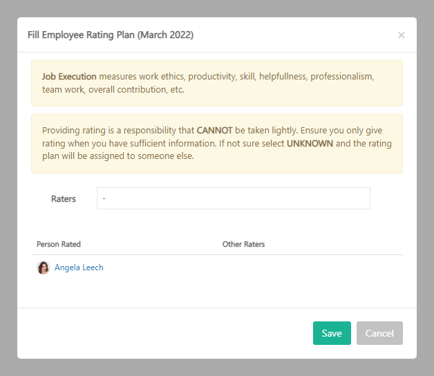This screenshot has width=434, height=376.
Task: Click the bold Job Execution text
Action: (x=69, y=76)
